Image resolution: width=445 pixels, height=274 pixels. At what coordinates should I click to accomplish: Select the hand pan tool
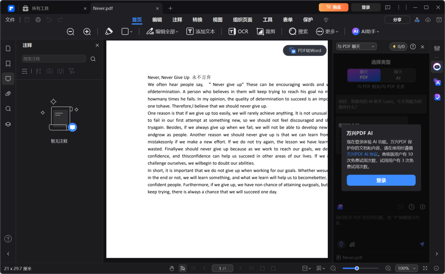click(171, 268)
